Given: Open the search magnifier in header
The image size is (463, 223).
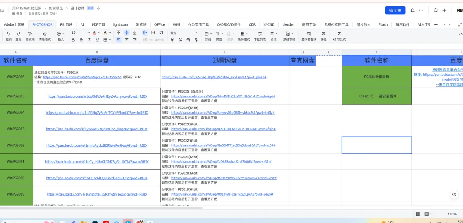Looking at the screenshot, I should tap(436, 10).
